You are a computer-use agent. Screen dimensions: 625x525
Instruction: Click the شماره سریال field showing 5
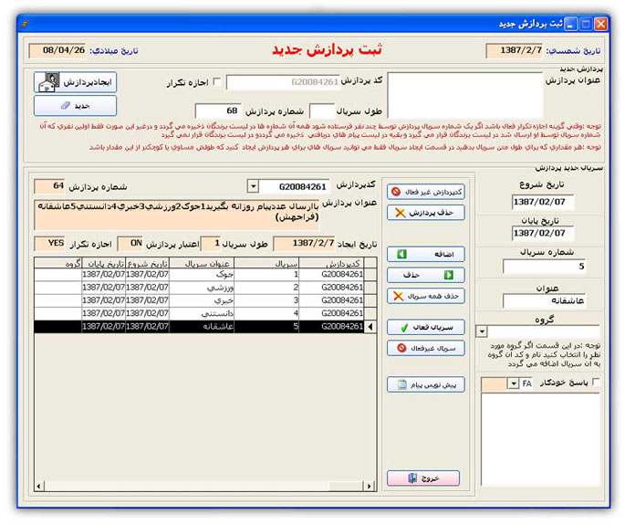pyautogui.click(x=545, y=266)
